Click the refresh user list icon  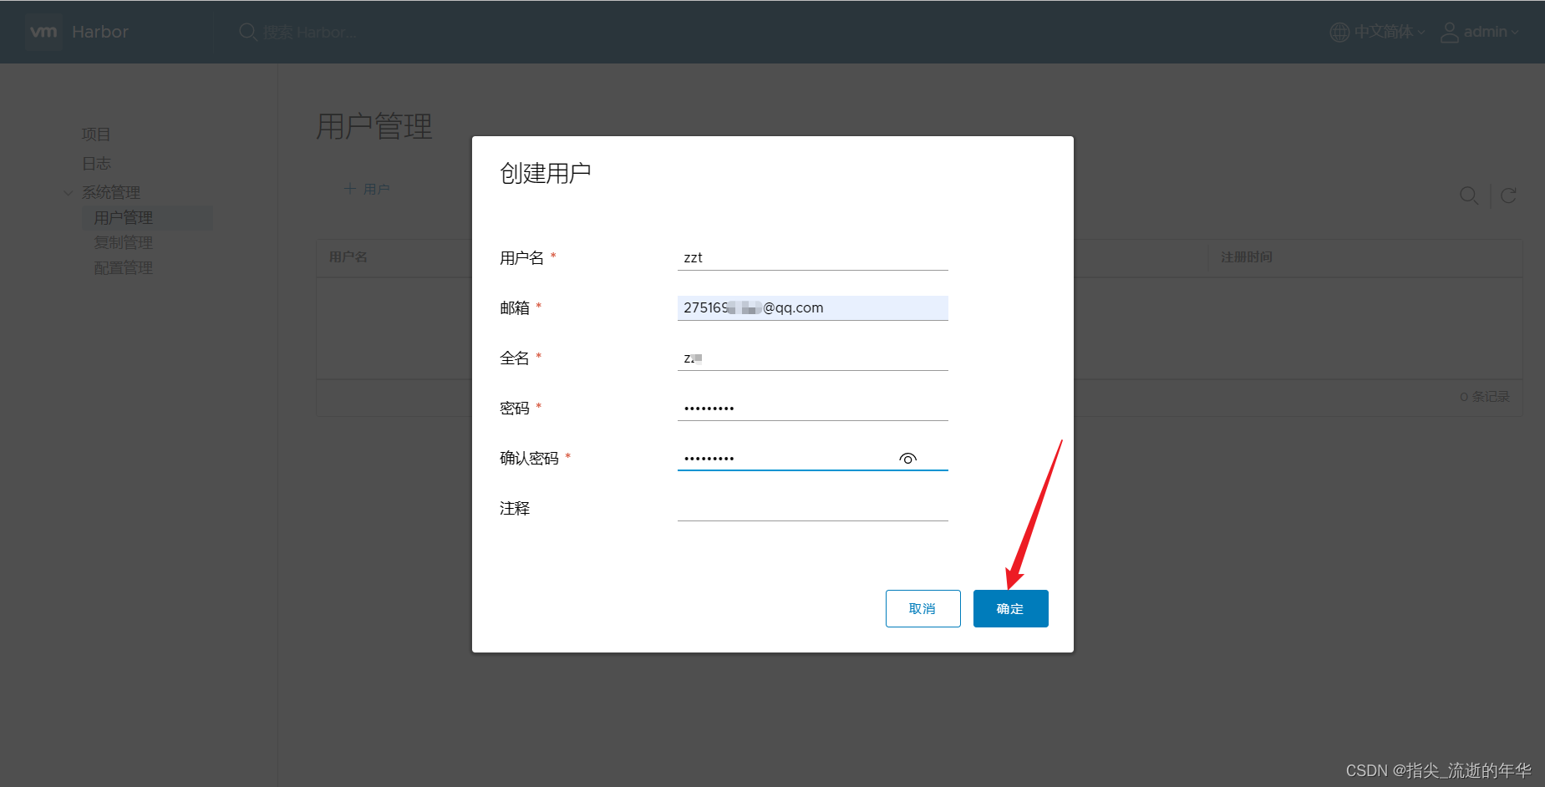coord(1508,195)
